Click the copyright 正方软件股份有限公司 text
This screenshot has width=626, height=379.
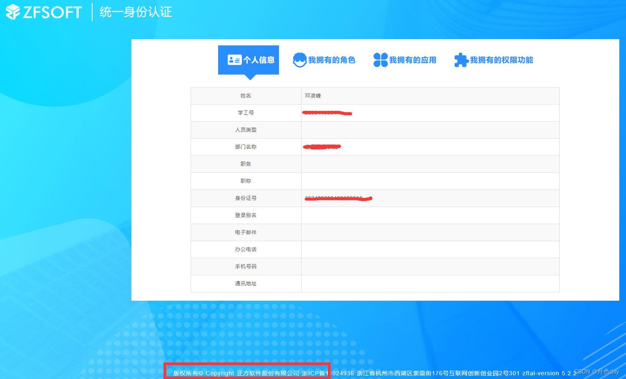268,373
